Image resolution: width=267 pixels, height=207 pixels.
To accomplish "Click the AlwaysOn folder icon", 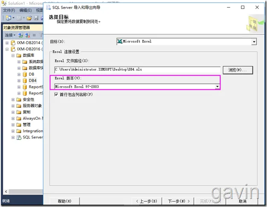I will click(19, 118).
